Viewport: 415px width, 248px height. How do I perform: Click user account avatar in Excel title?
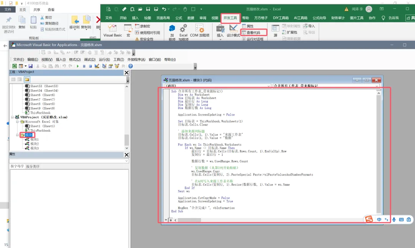(x=369, y=9)
